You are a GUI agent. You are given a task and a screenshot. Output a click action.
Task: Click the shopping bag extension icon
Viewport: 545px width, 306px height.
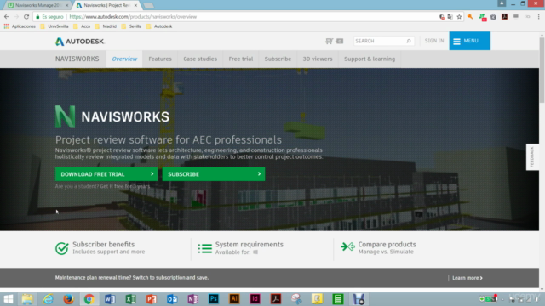click(x=493, y=17)
